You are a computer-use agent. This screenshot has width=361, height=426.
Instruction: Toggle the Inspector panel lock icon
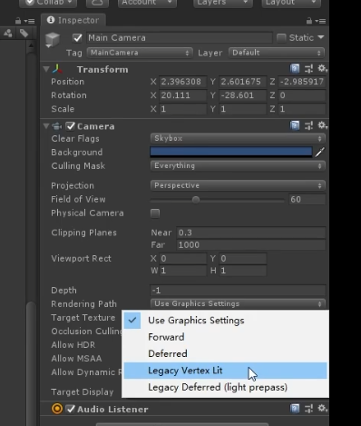click(309, 21)
